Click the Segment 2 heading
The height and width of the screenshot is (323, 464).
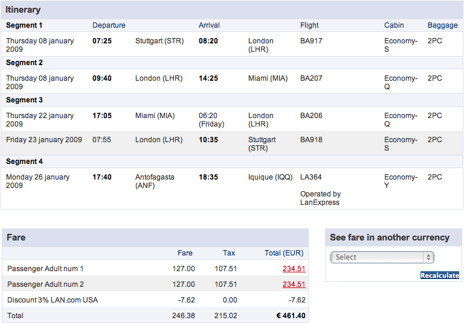click(24, 63)
